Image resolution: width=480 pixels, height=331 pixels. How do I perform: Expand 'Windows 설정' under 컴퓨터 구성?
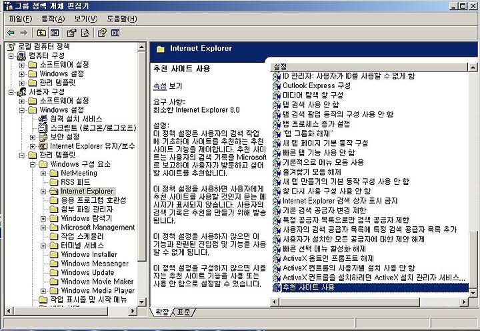click(22, 74)
